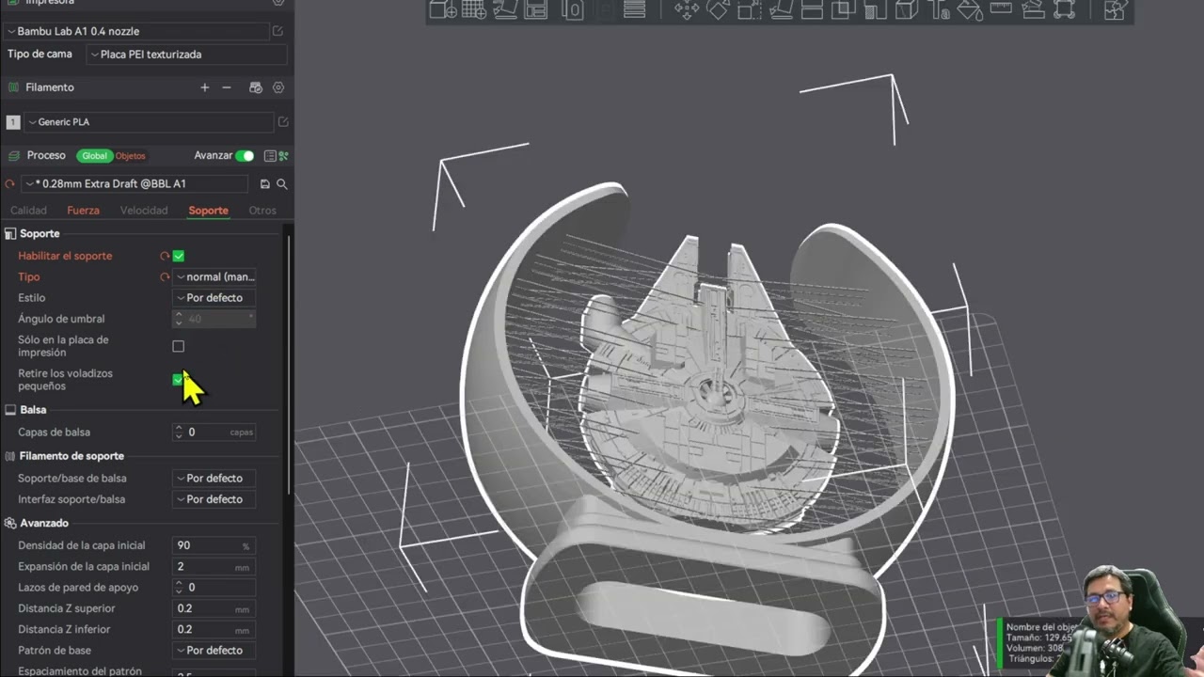This screenshot has height=677, width=1204.
Task: Open the Estilo dropdown
Action: tap(214, 298)
